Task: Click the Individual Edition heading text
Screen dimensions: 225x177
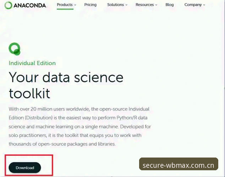Action: tap(32, 63)
